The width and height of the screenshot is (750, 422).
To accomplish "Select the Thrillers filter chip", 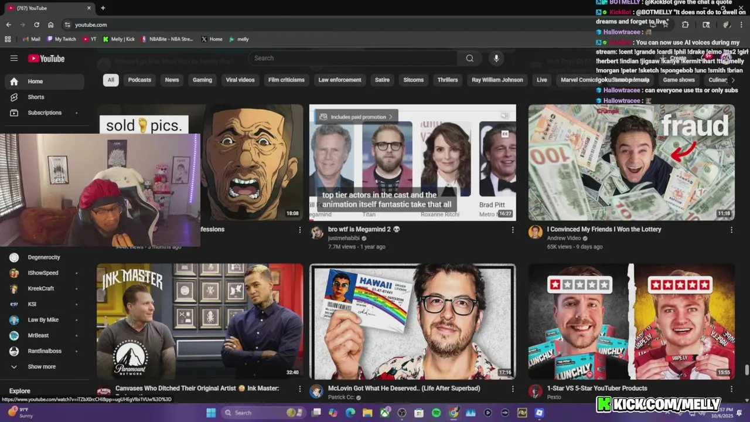I will 448,80.
